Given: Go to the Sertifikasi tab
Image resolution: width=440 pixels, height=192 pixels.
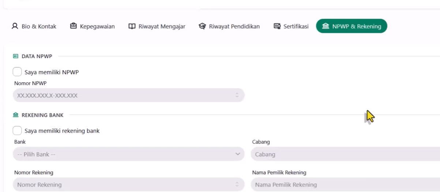Looking at the screenshot, I should coord(296,26).
